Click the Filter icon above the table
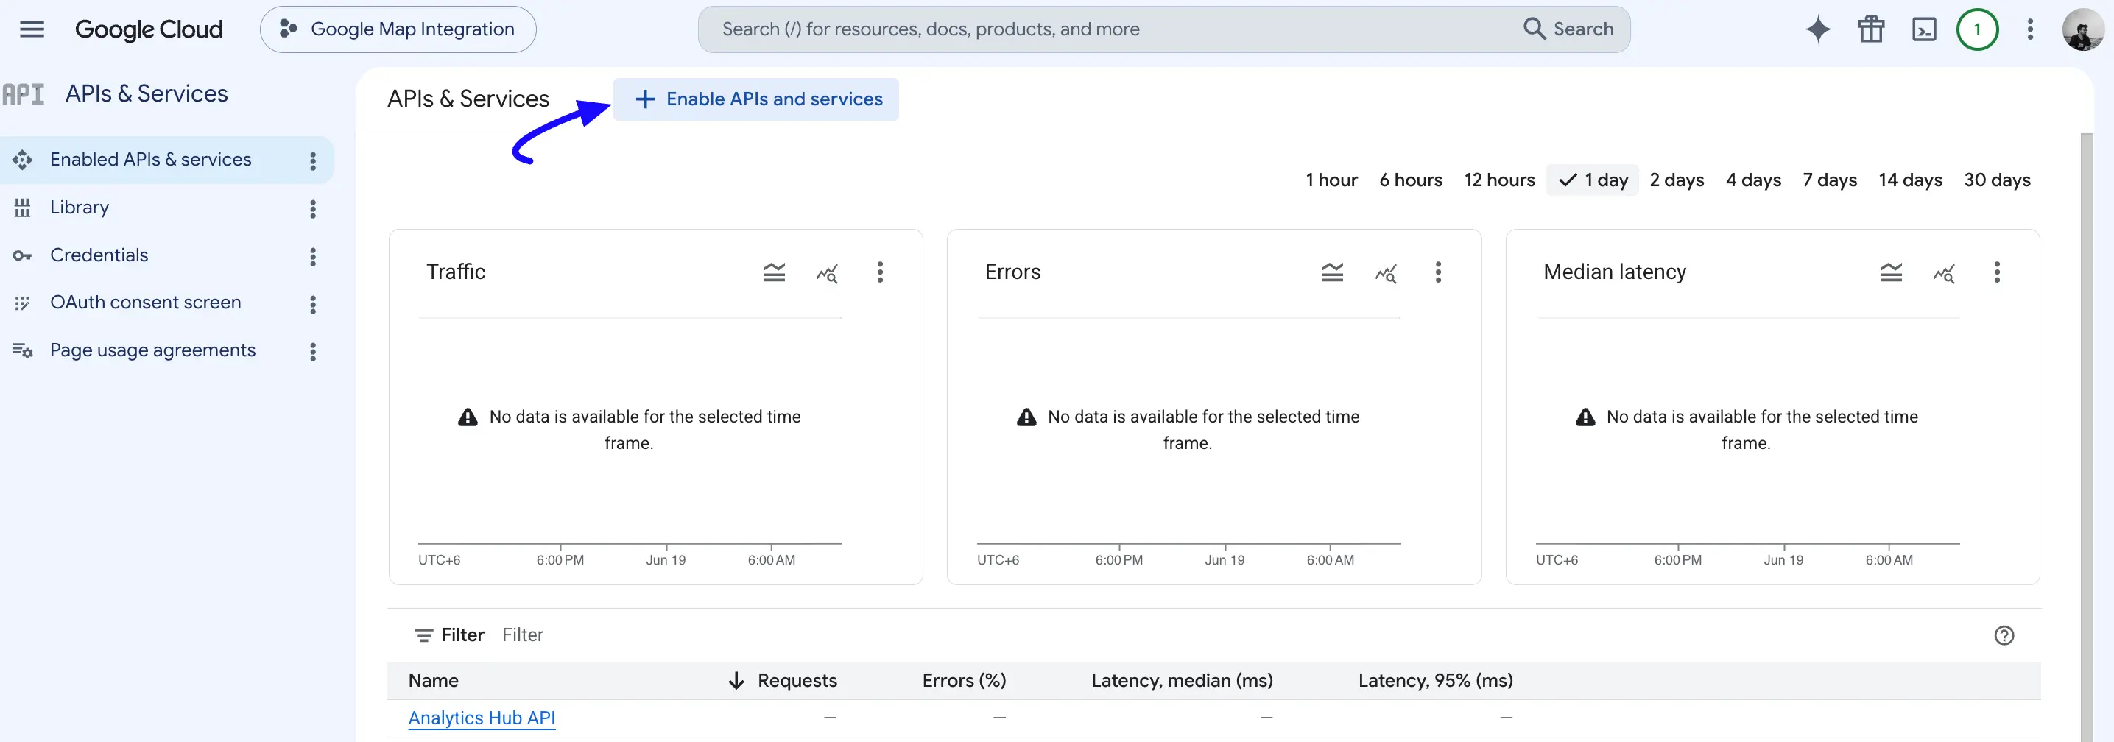Viewport: 2114px width, 742px height. coord(423,635)
